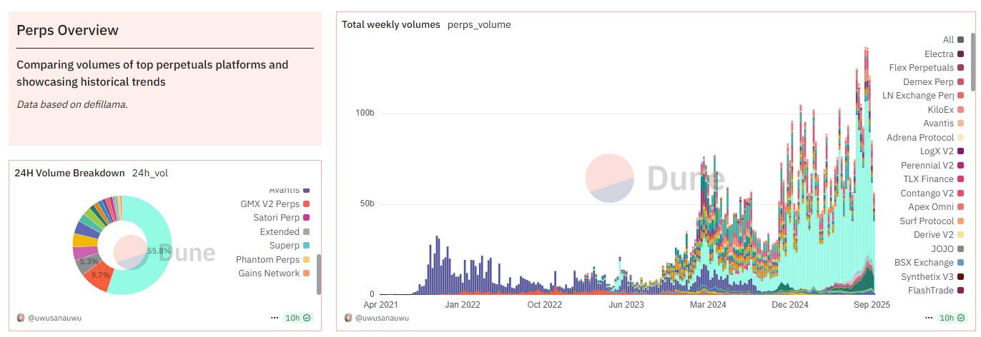
Task: Click the 50b y-axis label
Action: click(368, 203)
